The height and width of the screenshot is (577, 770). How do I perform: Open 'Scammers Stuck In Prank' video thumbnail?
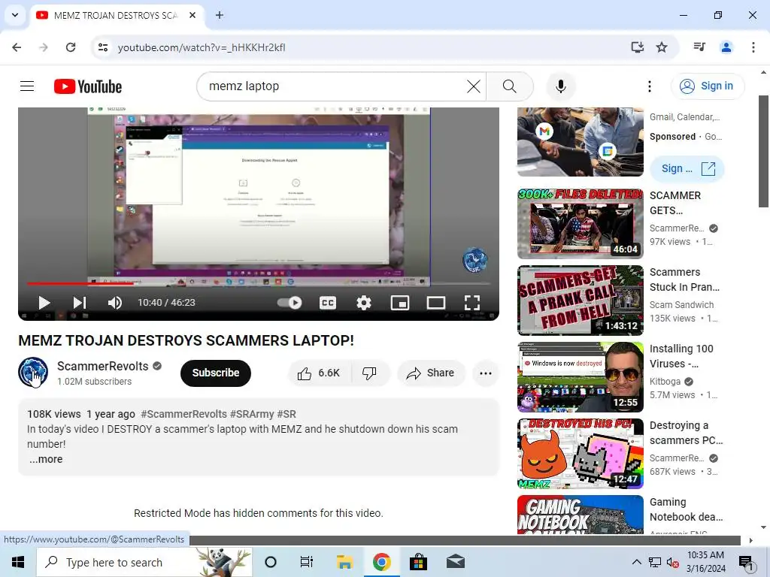click(580, 301)
